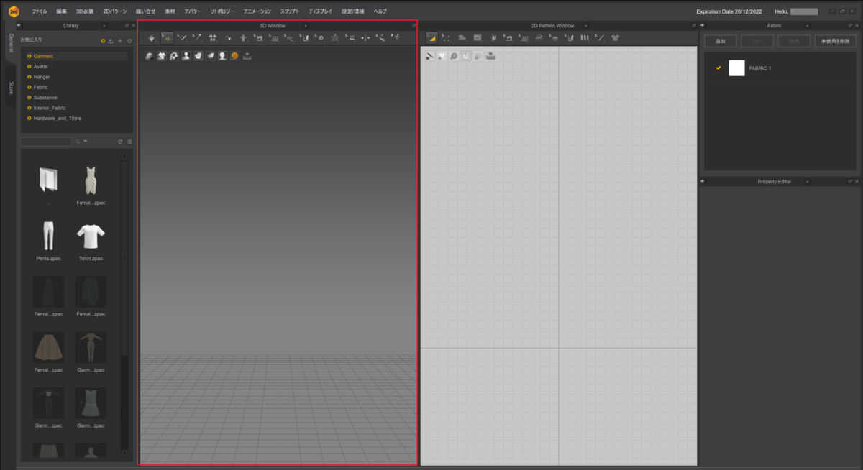This screenshot has height=470, width=863.
Task: Click the Simulate down-arrow tool in 3D toolbar
Action: point(151,38)
